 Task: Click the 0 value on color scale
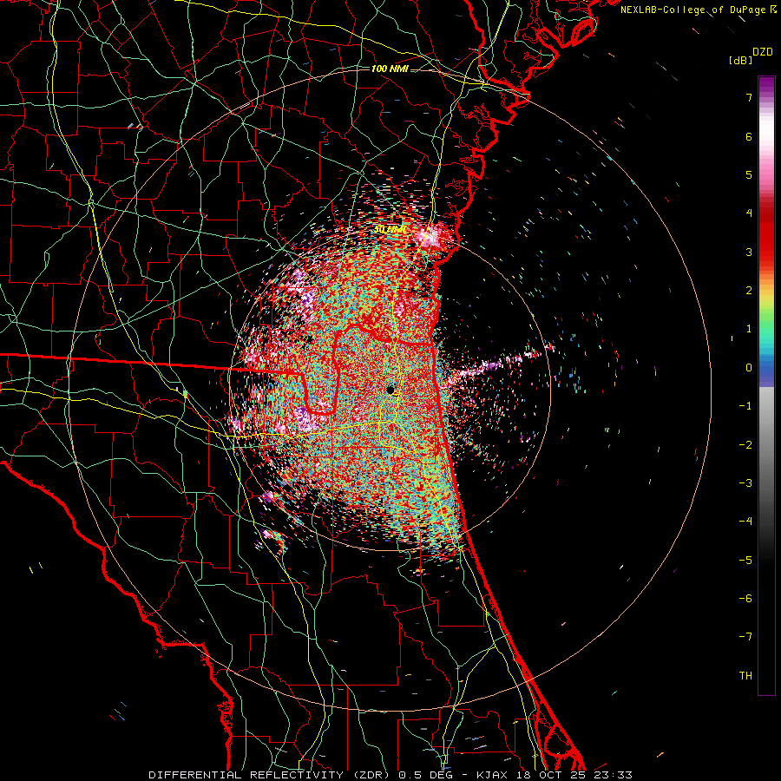(749, 368)
